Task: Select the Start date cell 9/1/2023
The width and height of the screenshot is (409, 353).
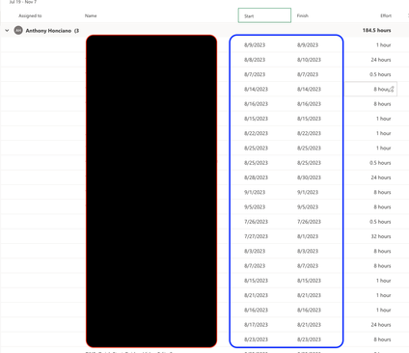Action: 255,192
